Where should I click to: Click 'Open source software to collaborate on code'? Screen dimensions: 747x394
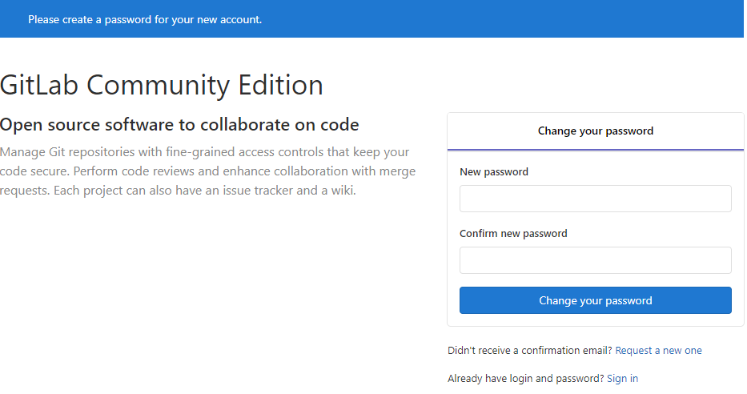179,125
